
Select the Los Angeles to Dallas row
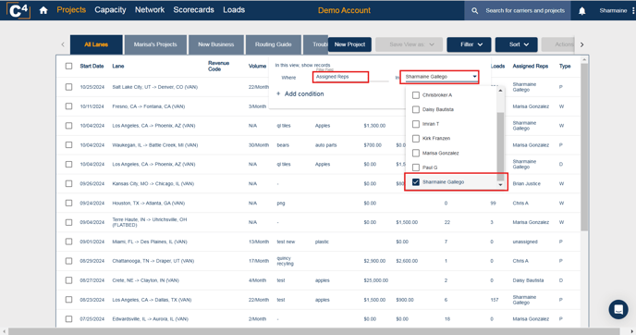pyautogui.click(x=69, y=300)
